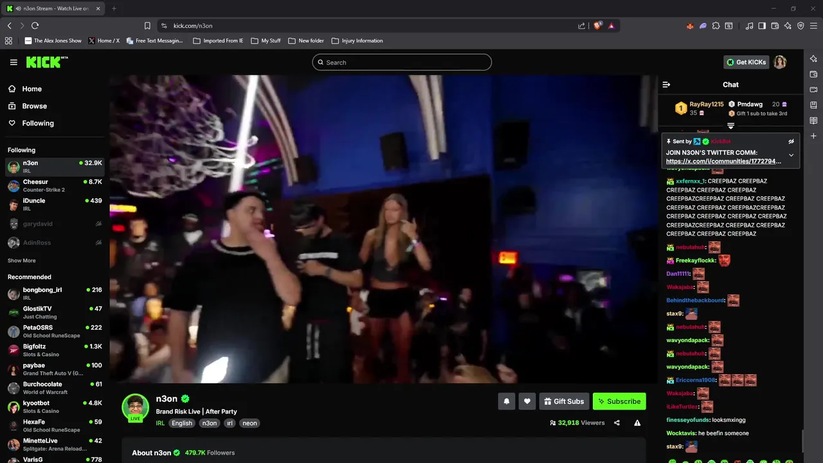Viewport: 823px width, 463px height.
Task: Open the Home / X bookmark
Action: 104,41
